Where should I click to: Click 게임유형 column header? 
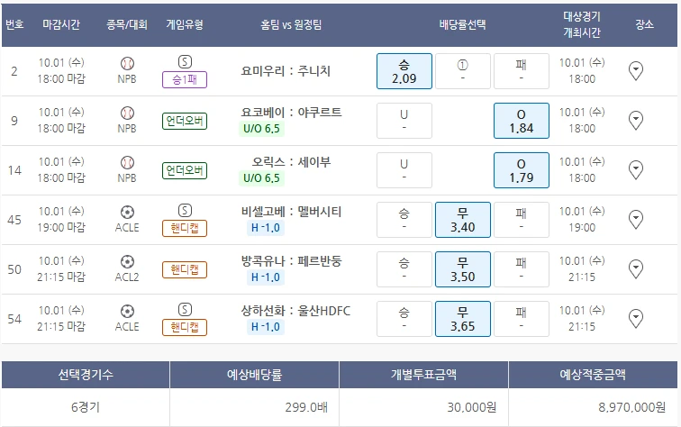click(x=185, y=25)
